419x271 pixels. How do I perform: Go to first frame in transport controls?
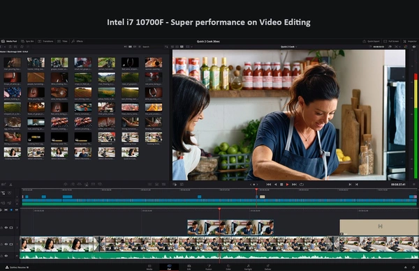269,185
